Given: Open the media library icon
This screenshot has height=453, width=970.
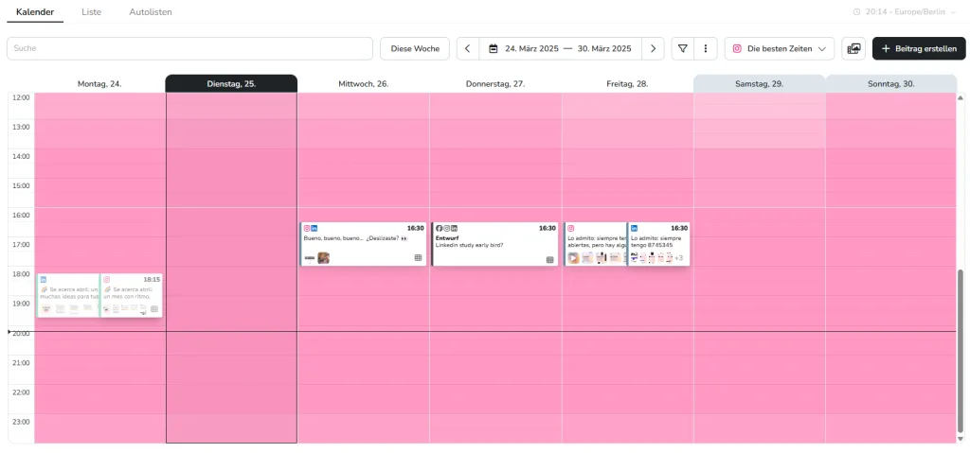Looking at the screenshot, I should point(853,48).
